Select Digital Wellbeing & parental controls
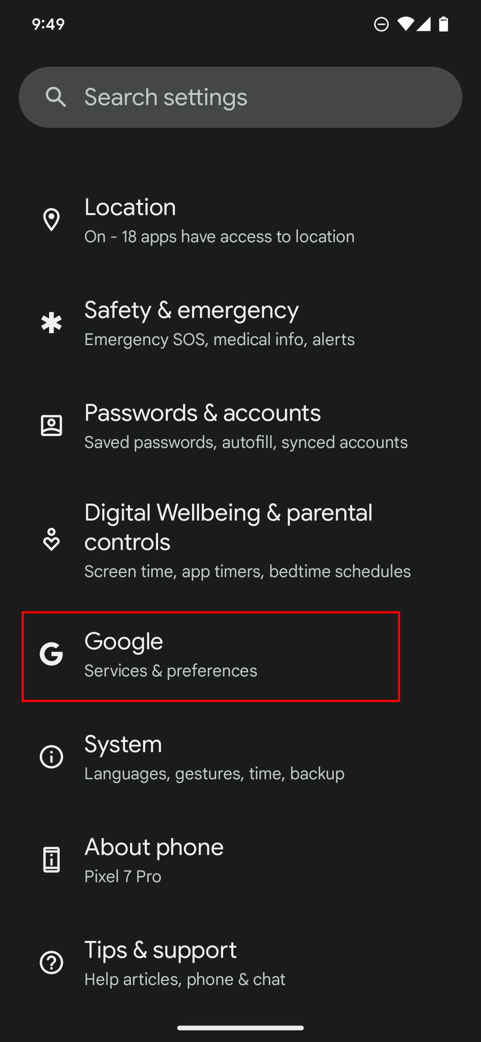The height and width of the screenshot is (1042, 481). point(240,541)
